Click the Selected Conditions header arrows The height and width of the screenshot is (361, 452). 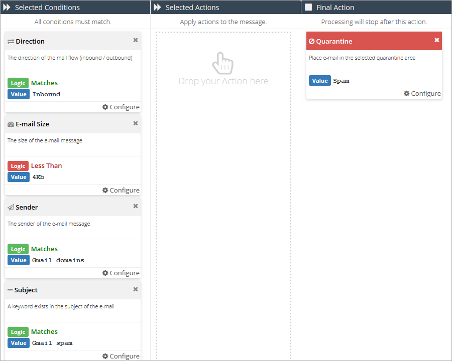7,8
